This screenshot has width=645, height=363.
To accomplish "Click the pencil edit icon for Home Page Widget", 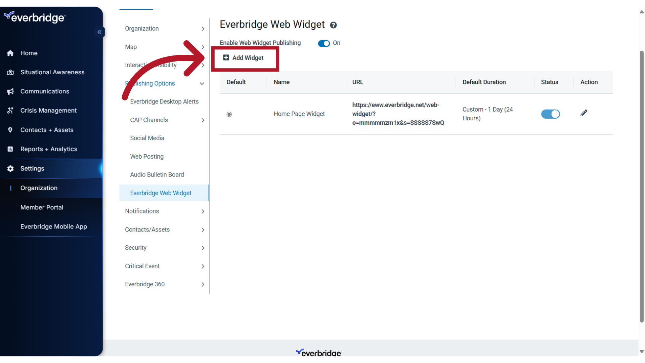I will coord(584,114).
